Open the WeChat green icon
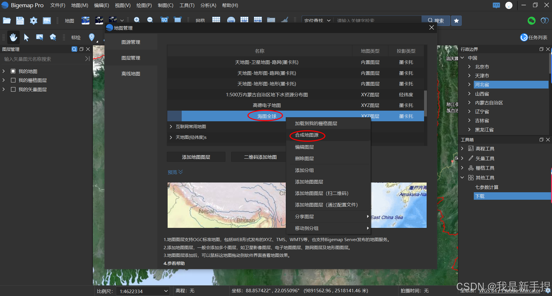Viewport: 552px width, 296px height. point(532,21)
